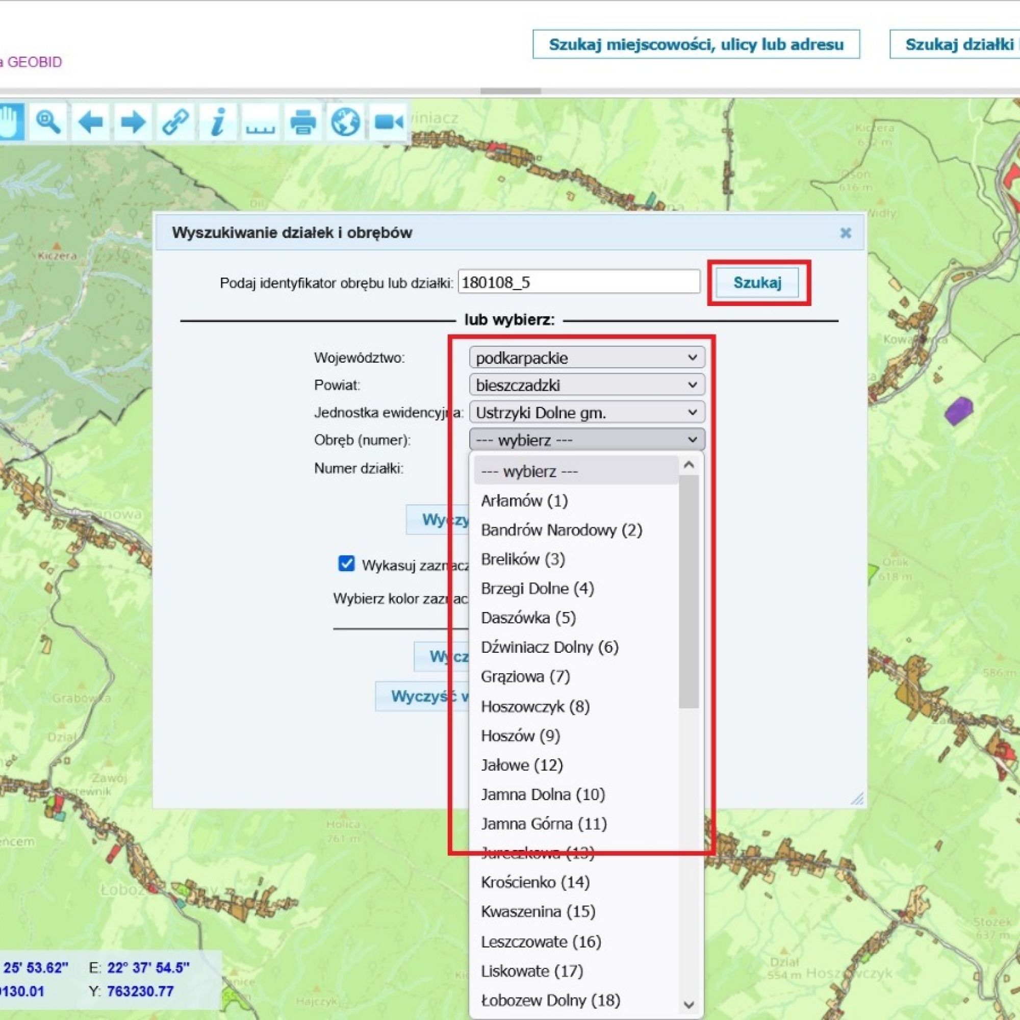Click the globe icon in toolbar
Image resolution: width=1020 pixels, height=1020 pixels.
point(345,122)
